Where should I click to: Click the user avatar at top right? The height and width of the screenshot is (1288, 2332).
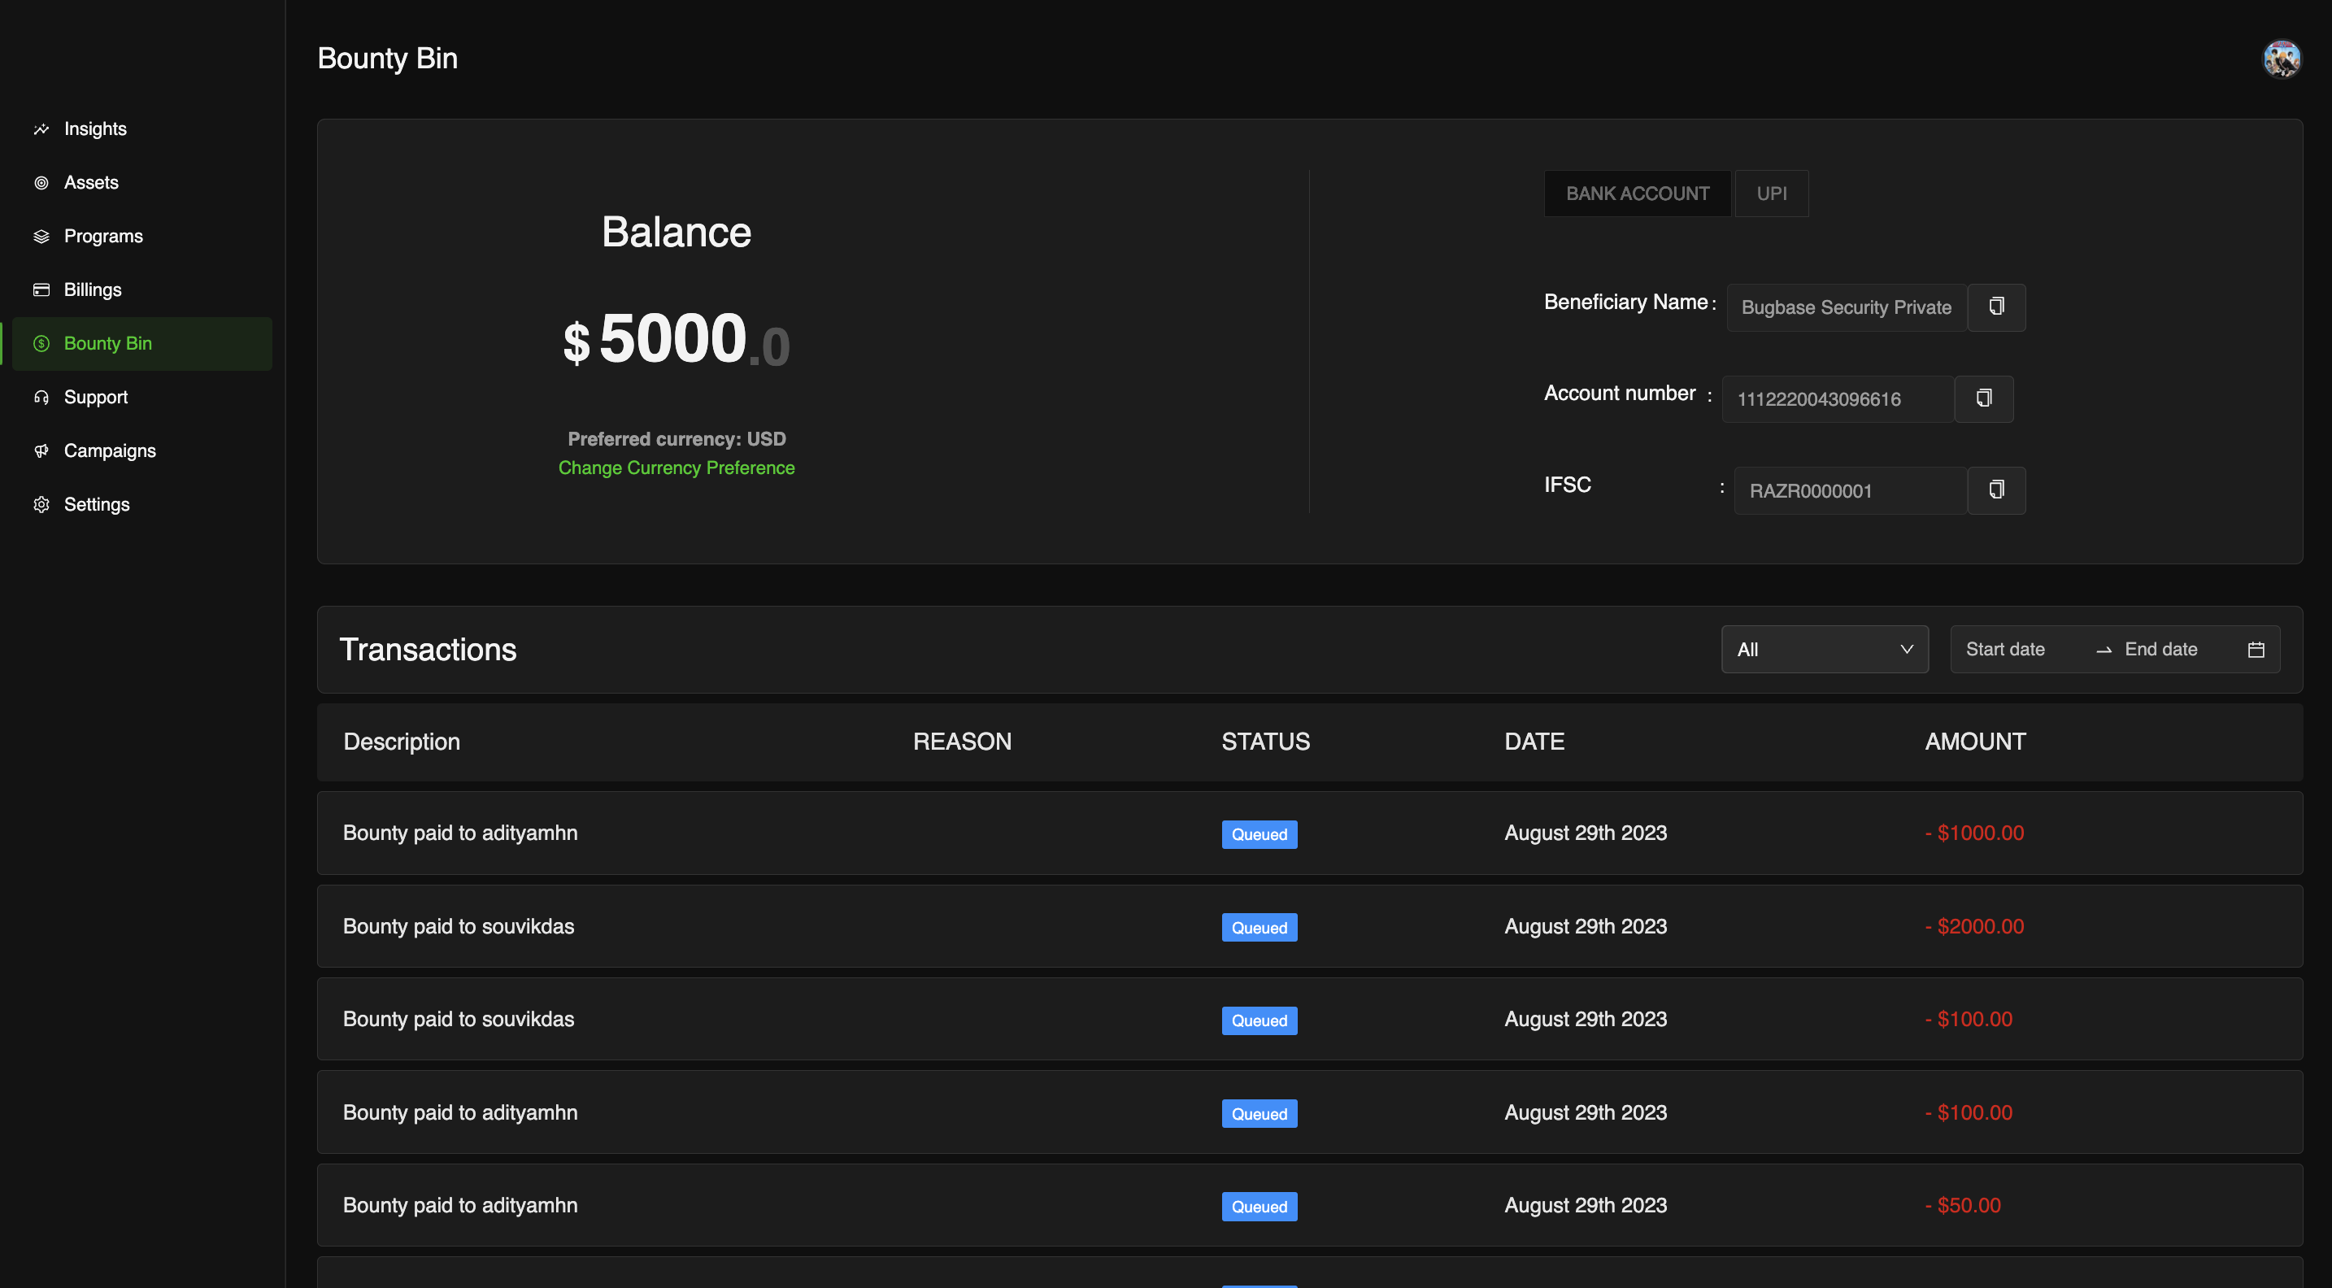pyautogui.click(x=2282, y=59)
